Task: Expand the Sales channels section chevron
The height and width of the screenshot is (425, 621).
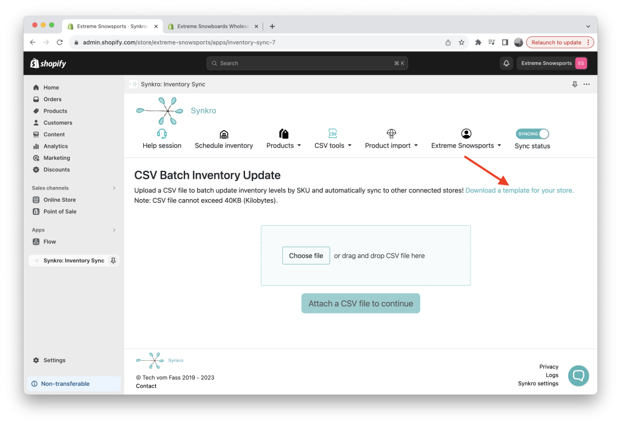Action: point(114,188)
